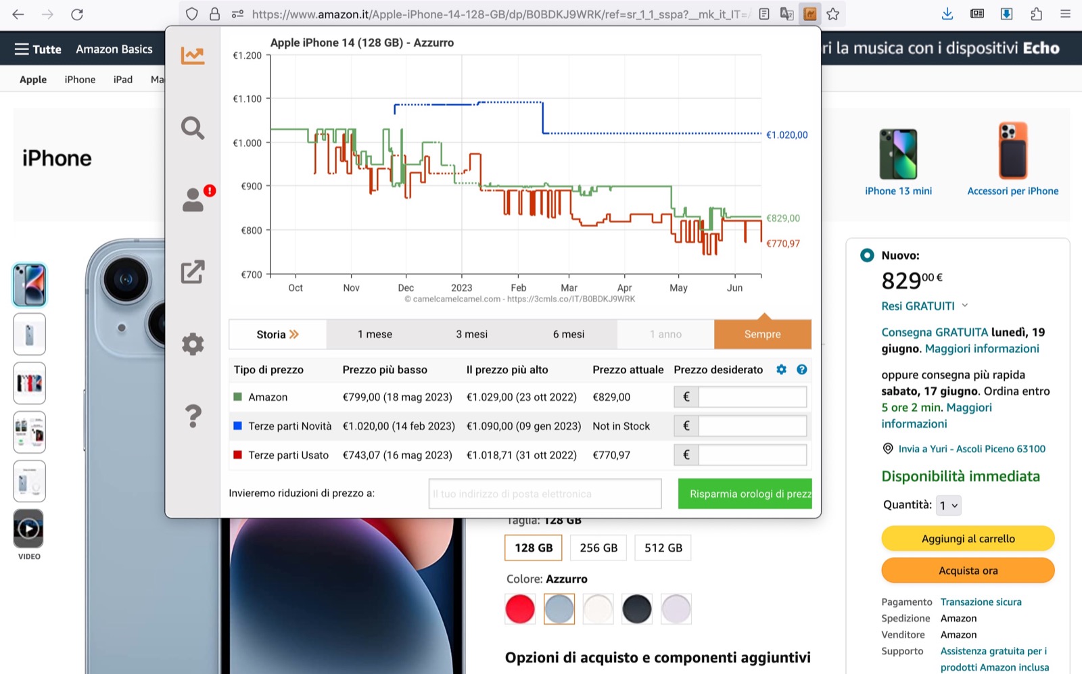1082x674 pixels.
Task: Open the browser downloads icon
Action: 947,14
